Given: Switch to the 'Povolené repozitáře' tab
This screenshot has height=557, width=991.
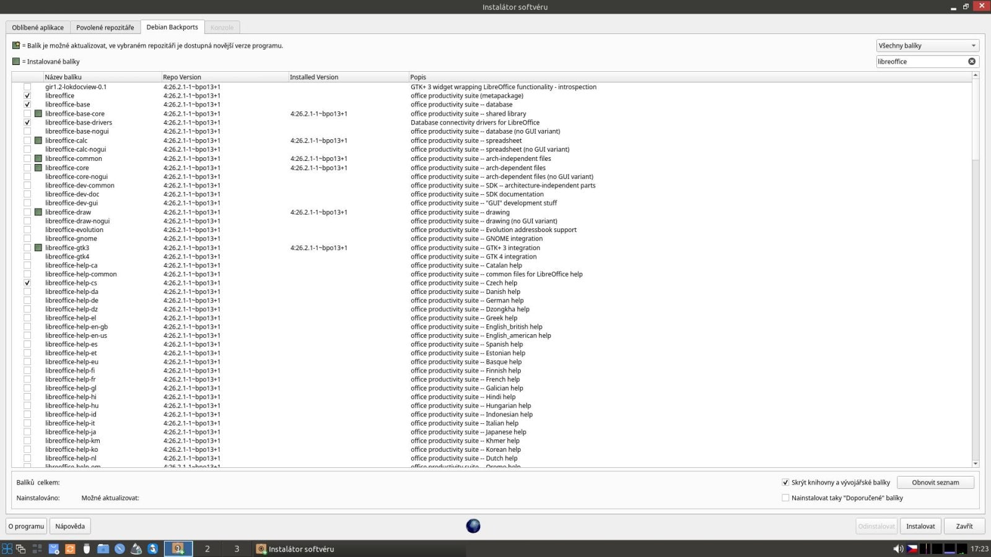Looking at the screenshot, I should pos(105,27).
